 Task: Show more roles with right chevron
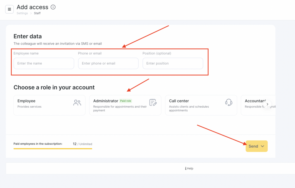[267, 104]
